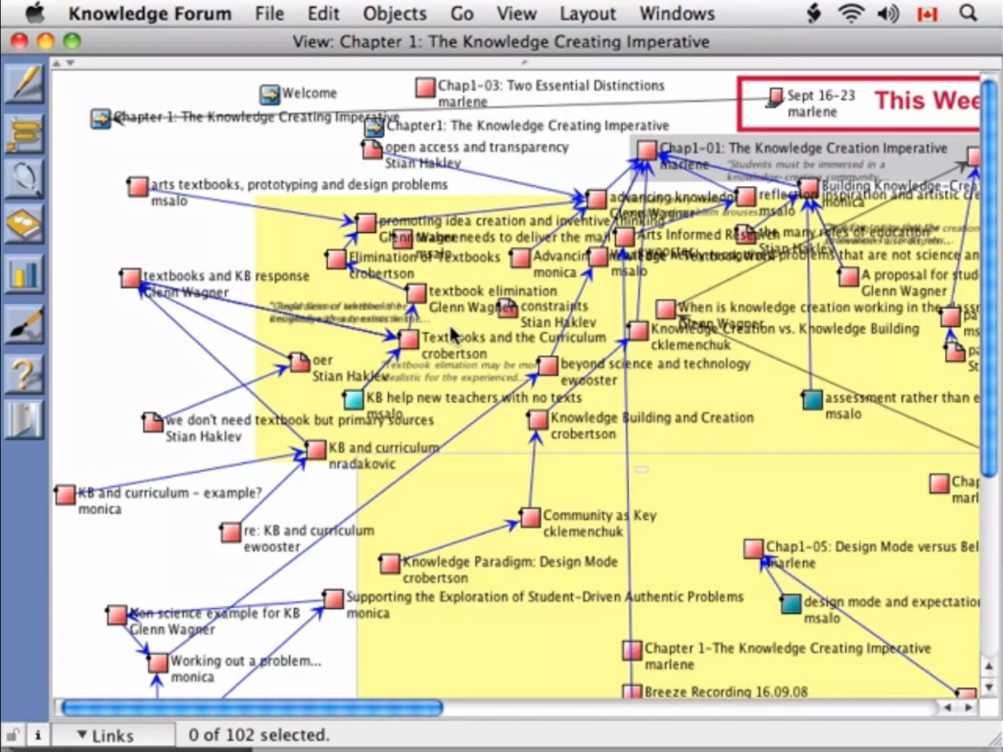Open the yellow book references tool
1003x752 pixels.
(x=24, y=224)
